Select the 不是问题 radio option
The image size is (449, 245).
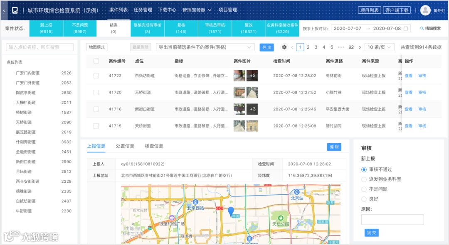click(x=364, y=189)
